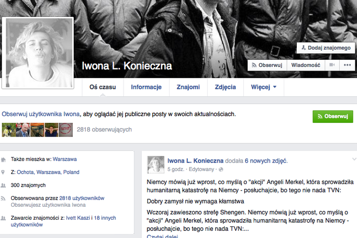Viewport: 357px width, 238px height.
Task: Go to the Zdjęcia tab
Action: pos(225,87)
